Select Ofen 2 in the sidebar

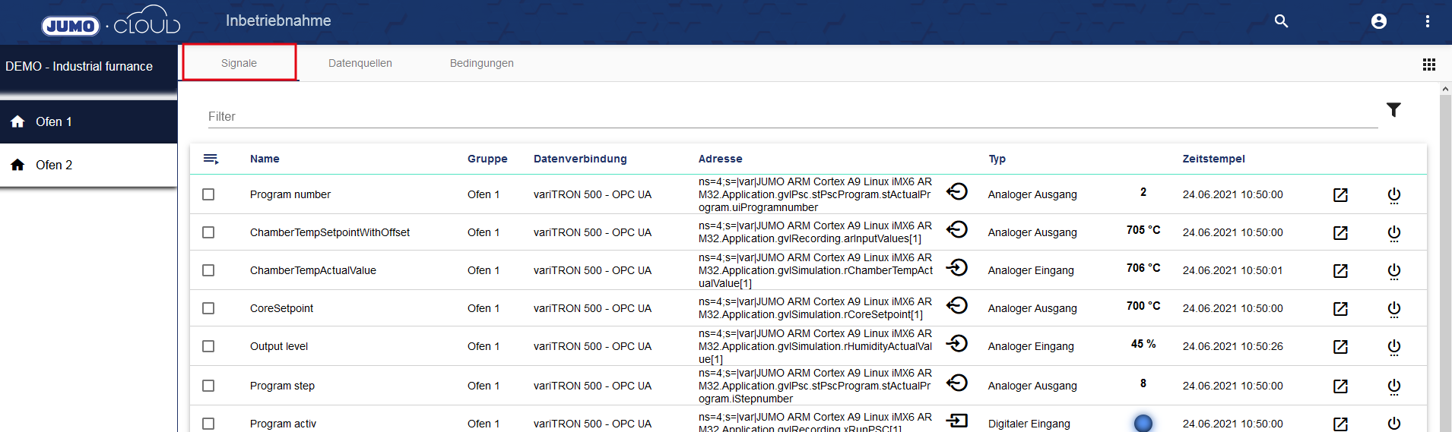pos(54,165)
